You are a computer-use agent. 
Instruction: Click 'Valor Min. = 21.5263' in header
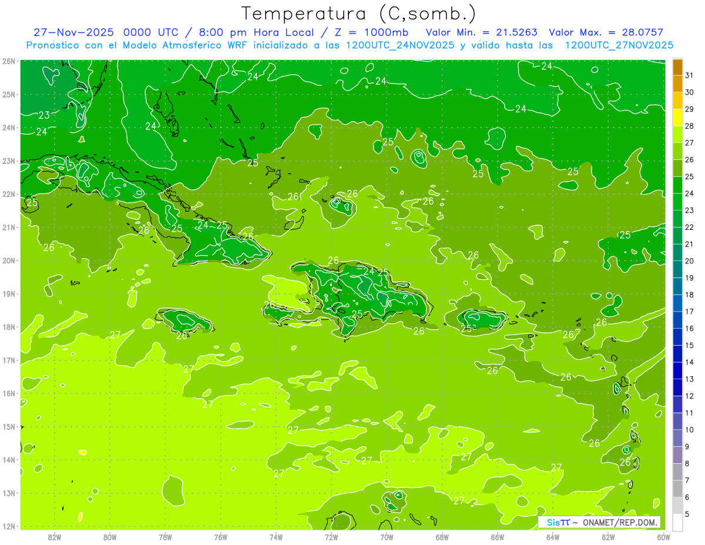(481, 32)
